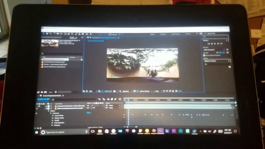Expand the Masking property group
This screenshot has width=265, height=149.
click(53, 125)
